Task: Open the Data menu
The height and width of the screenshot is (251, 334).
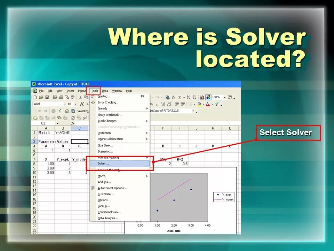Action: [105, 91]
